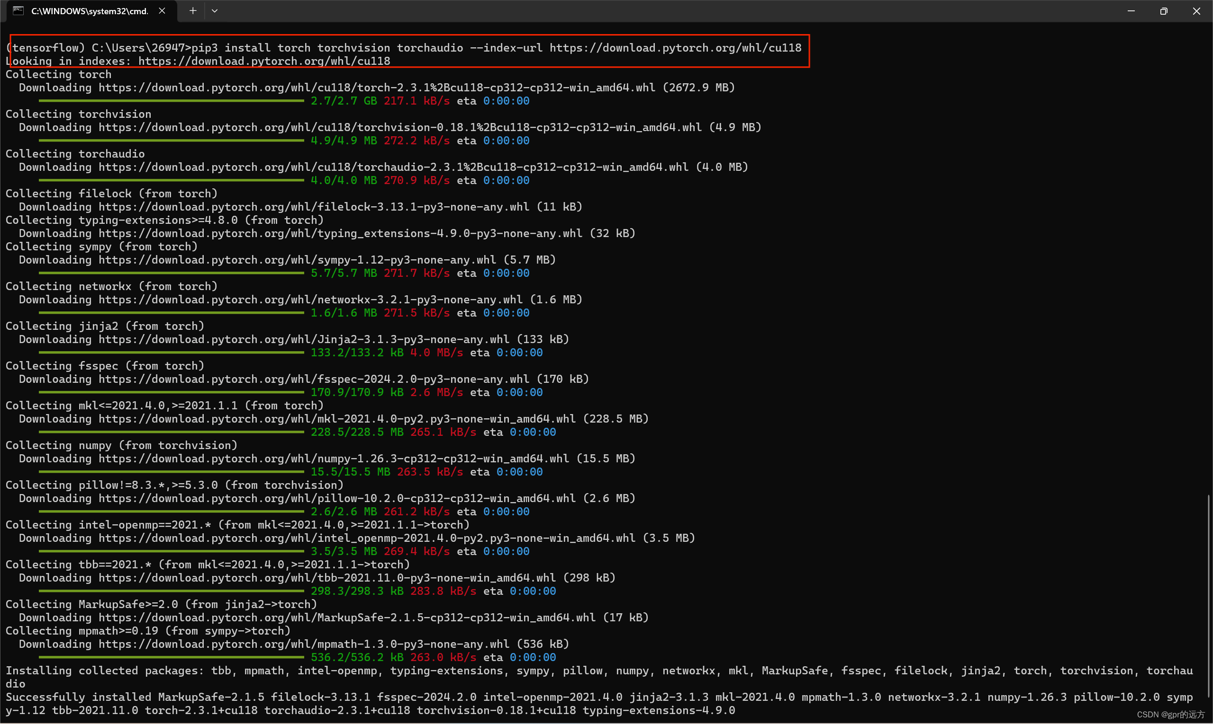Screen dimensions: 1213x724
Task: Expand the new tab profile dropdown
Action: [215, 11]
